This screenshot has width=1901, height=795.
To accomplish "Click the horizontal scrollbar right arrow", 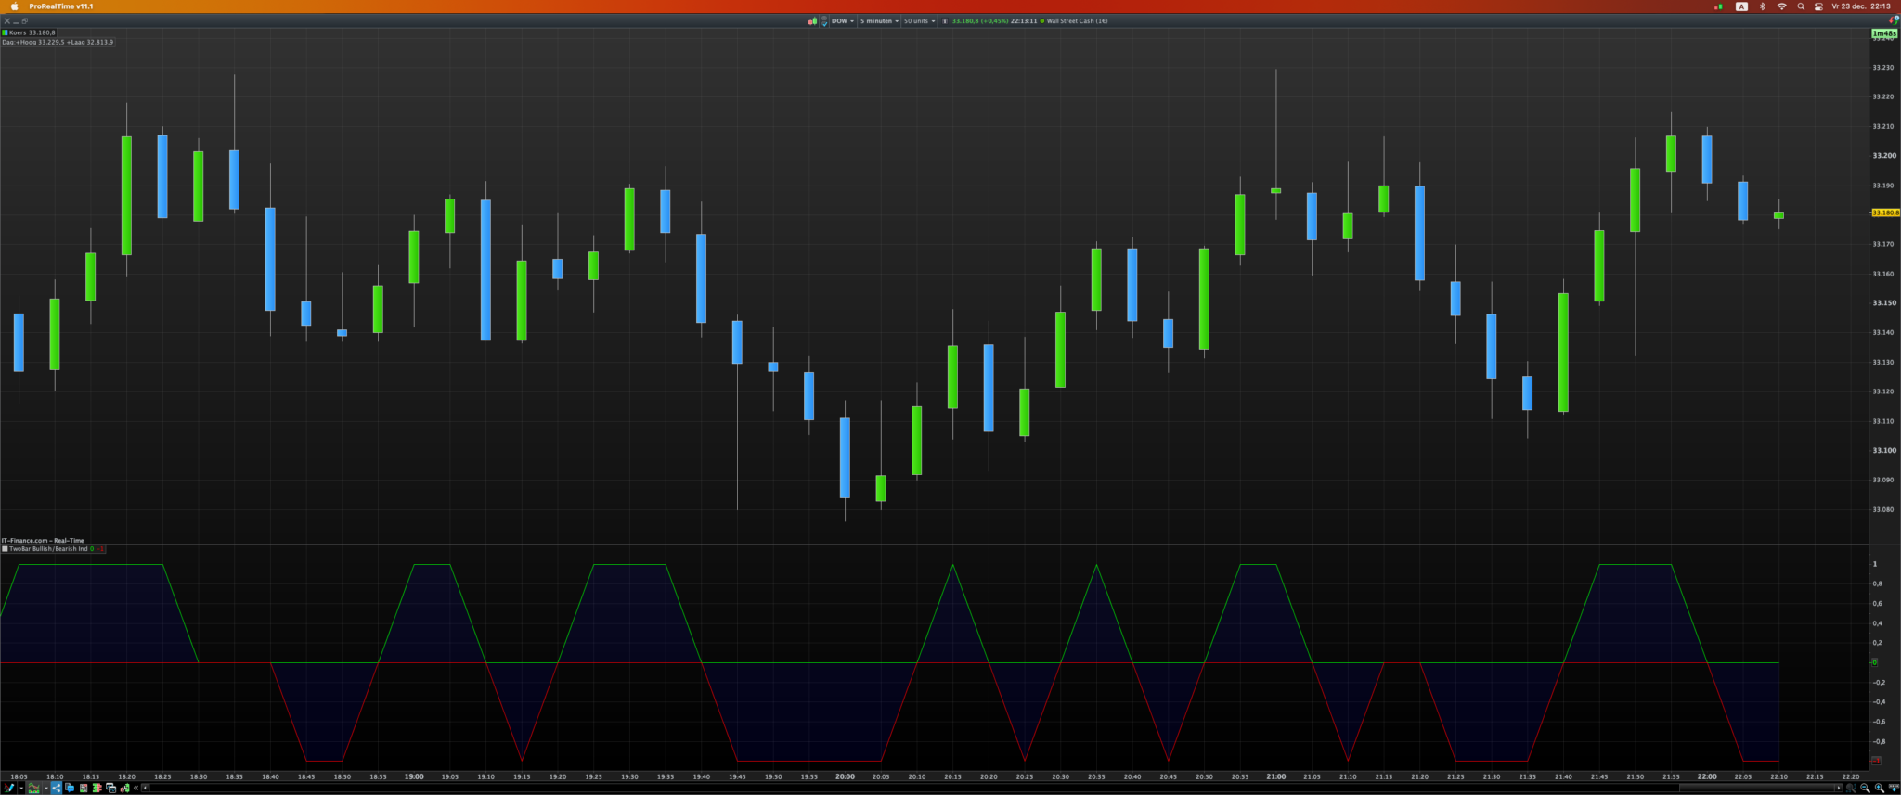I will point(1839,788).
